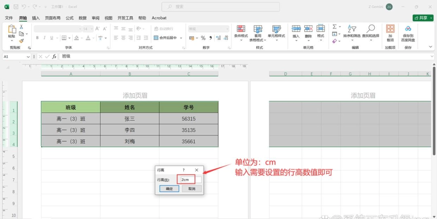Toggle Align Right for cell text
437x219 pixels.
tap(130, 38)
